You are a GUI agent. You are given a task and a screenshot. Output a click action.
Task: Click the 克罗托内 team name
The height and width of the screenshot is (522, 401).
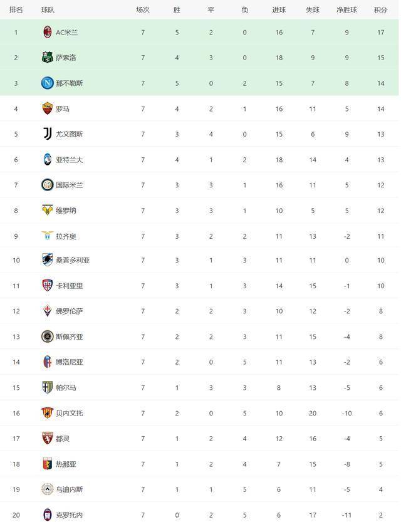[69, 515]
